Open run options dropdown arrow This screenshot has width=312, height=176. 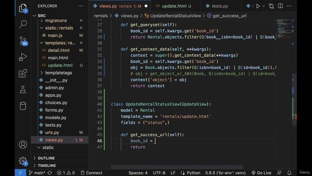click(x=264, y=6)
